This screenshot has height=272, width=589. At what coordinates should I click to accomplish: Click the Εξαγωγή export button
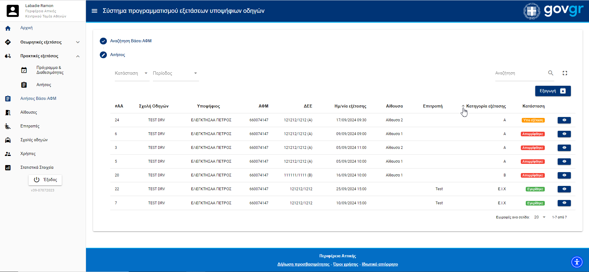552,91
